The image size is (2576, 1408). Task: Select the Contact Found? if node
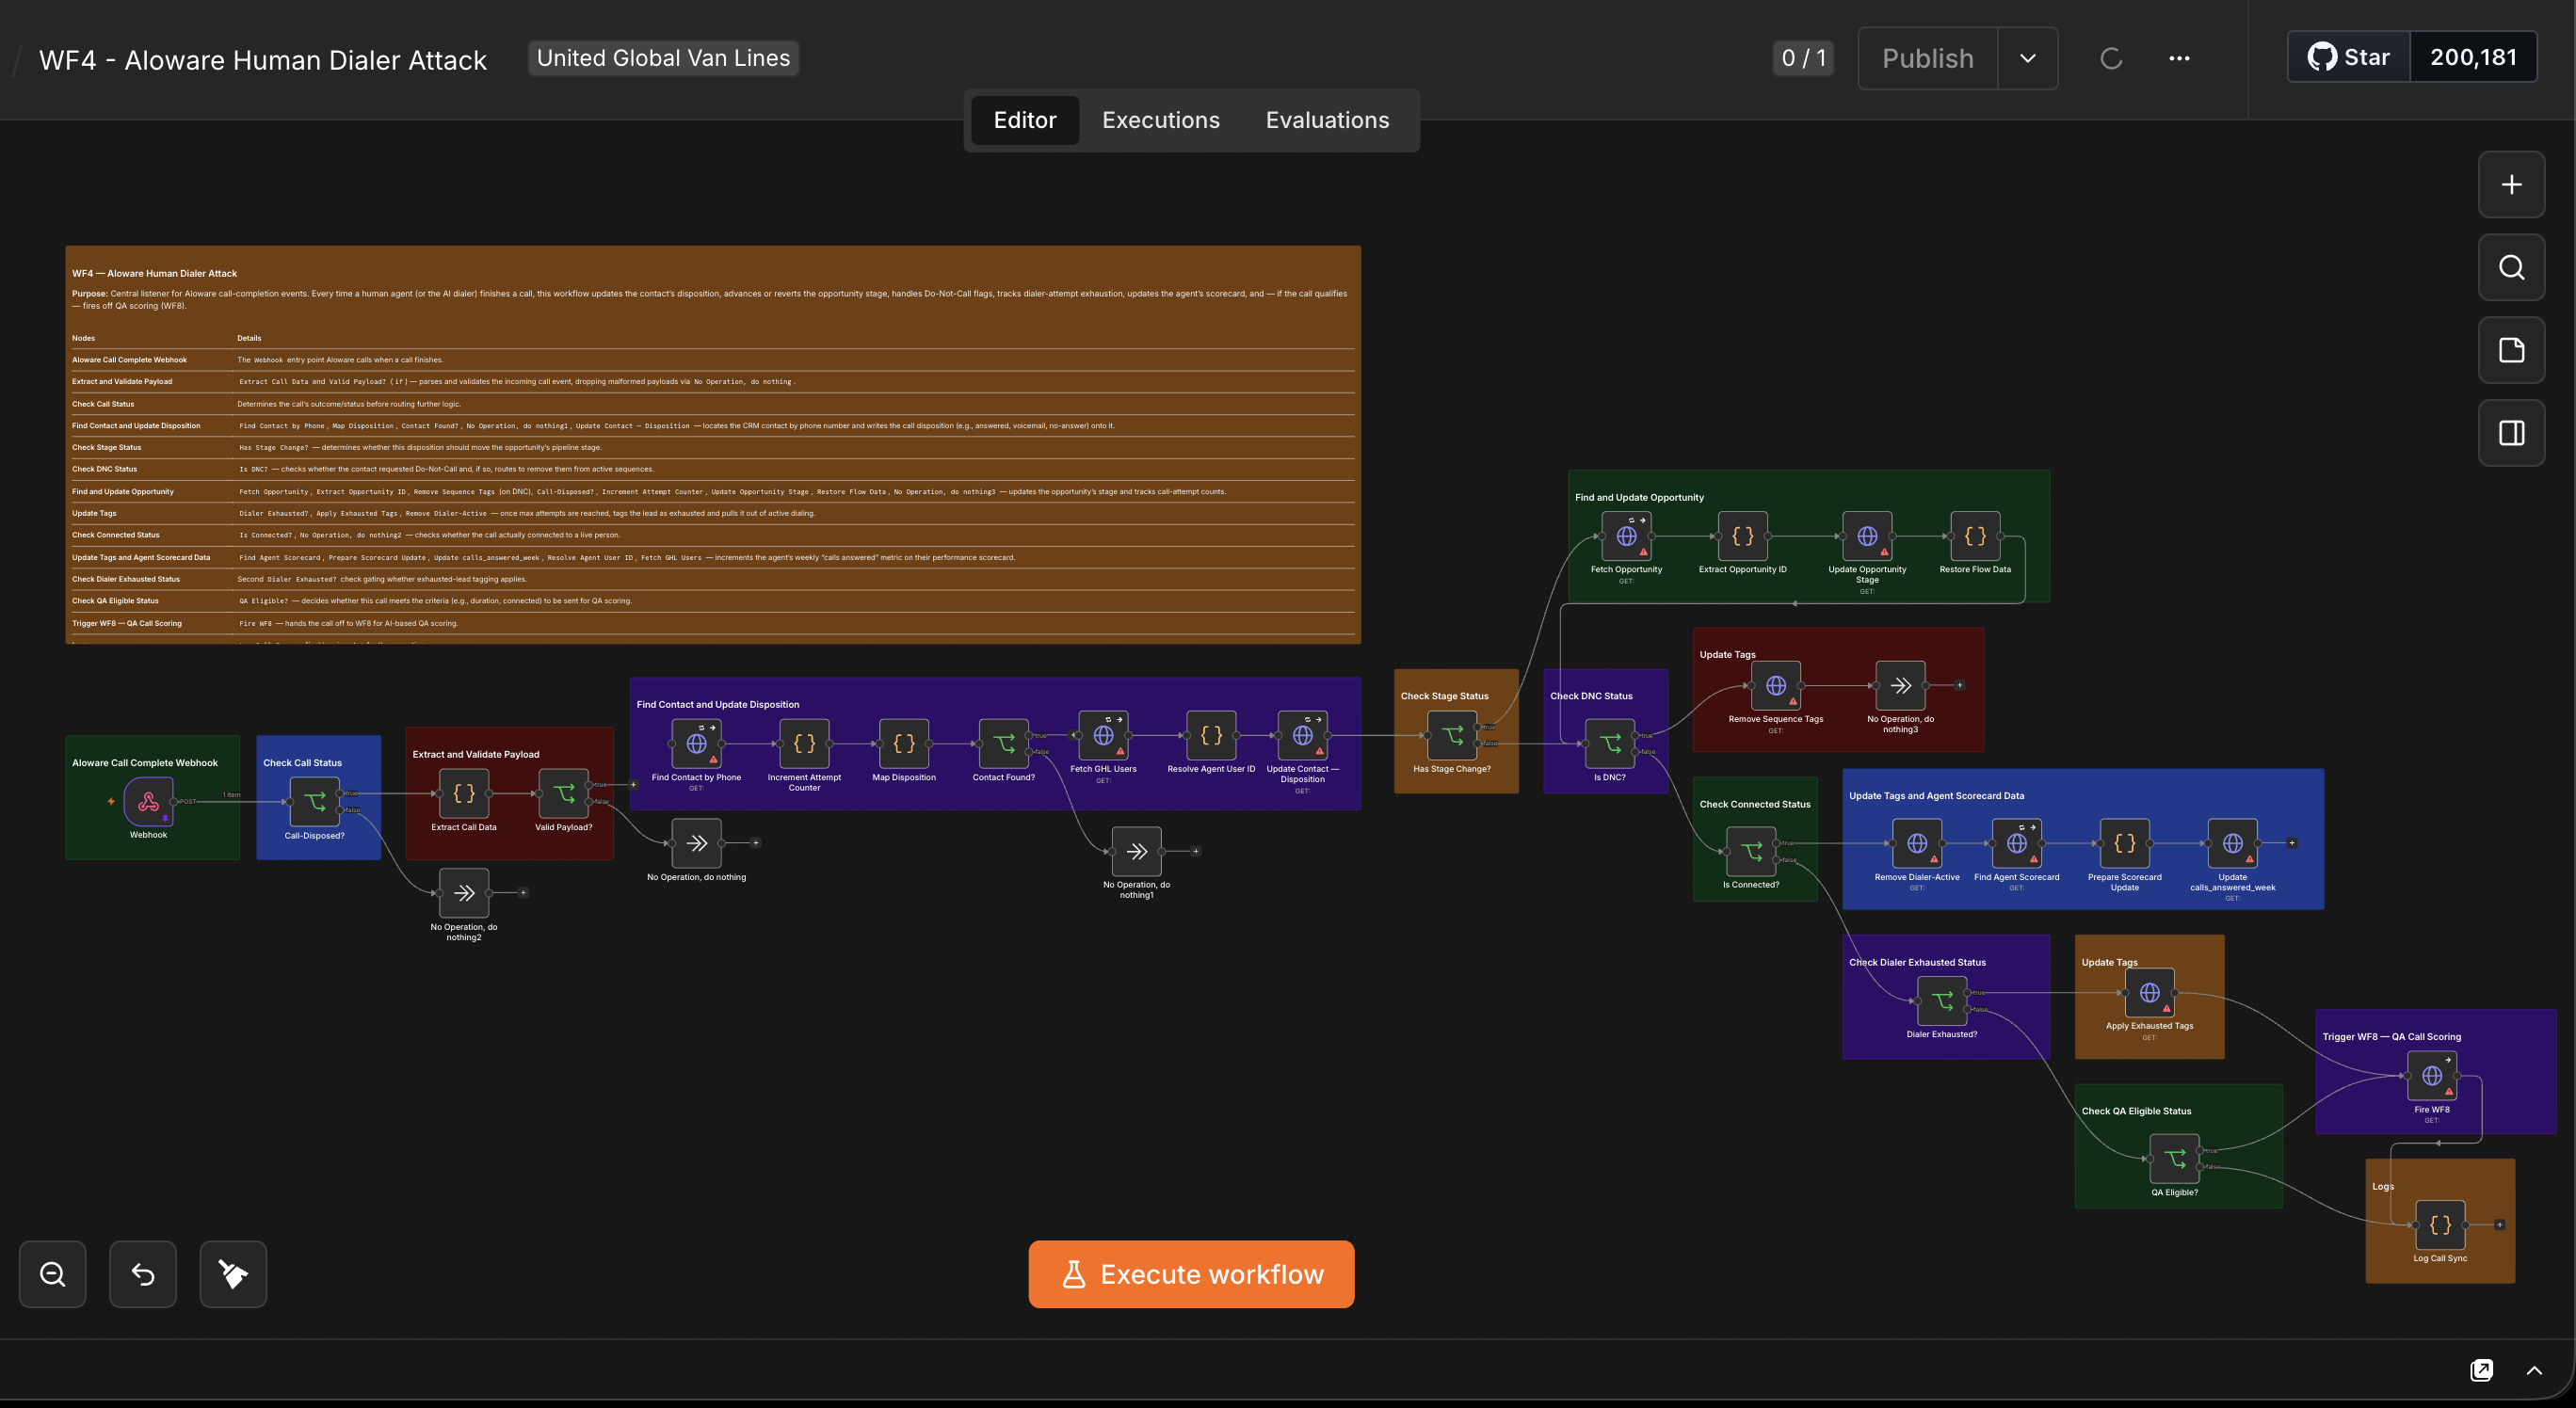point(1004,744)
